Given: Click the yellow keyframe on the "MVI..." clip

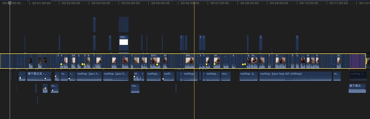Looking at the screenshot, I should point(157,64).
